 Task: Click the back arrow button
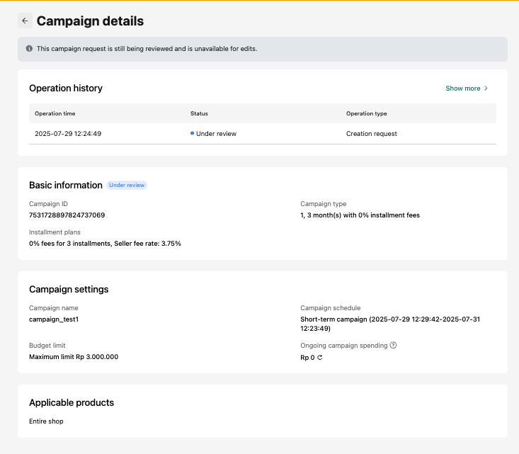25,21
